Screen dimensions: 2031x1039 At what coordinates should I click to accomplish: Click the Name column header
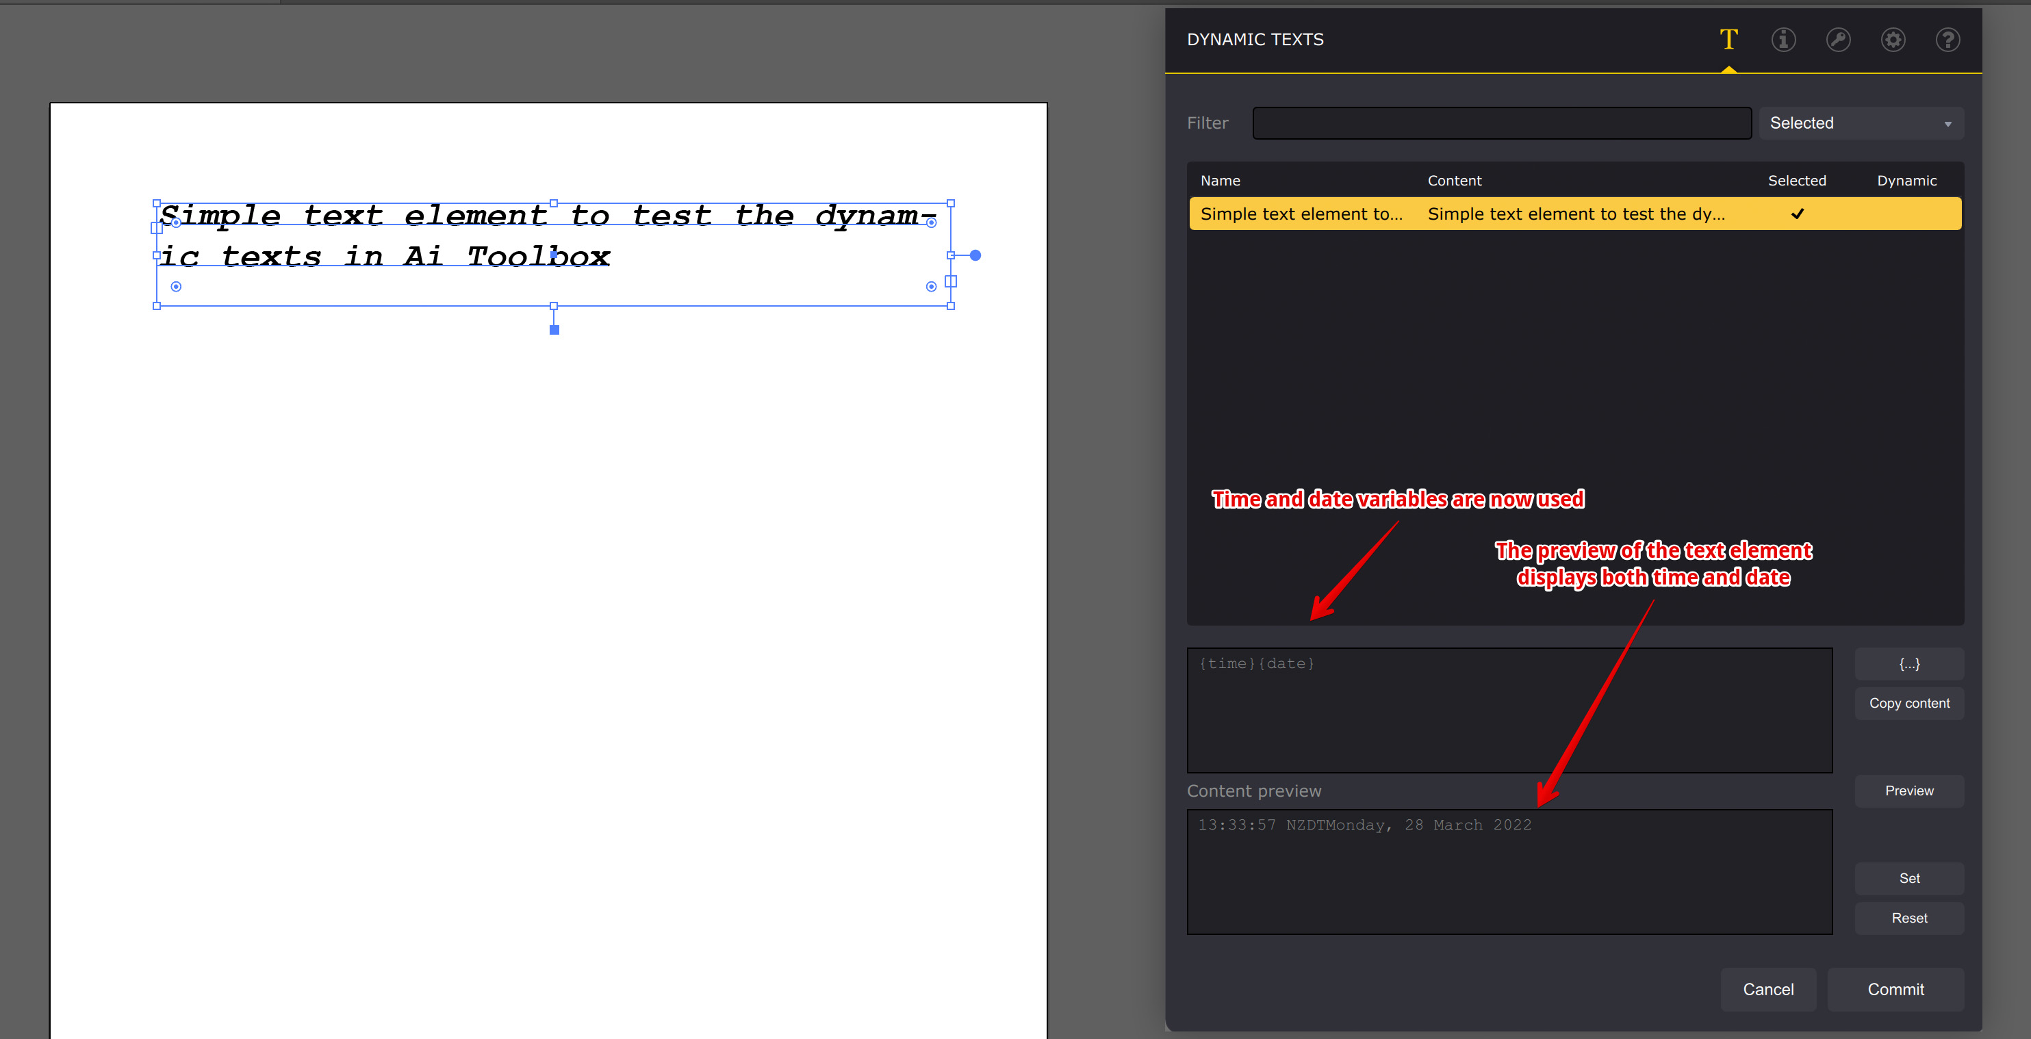pyautogui.click(x=1221, y=181)
